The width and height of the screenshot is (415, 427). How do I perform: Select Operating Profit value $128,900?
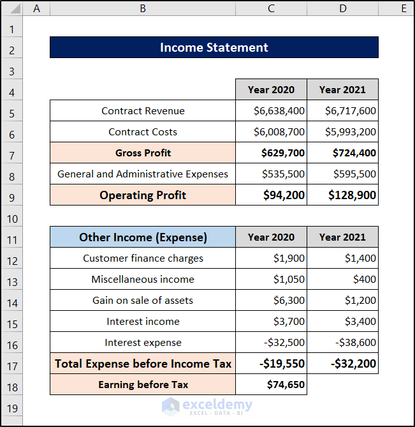tap(343, 195)
